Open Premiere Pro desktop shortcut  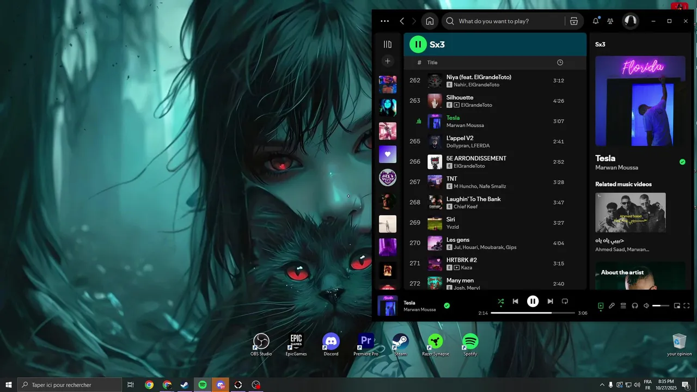point(366,345)
